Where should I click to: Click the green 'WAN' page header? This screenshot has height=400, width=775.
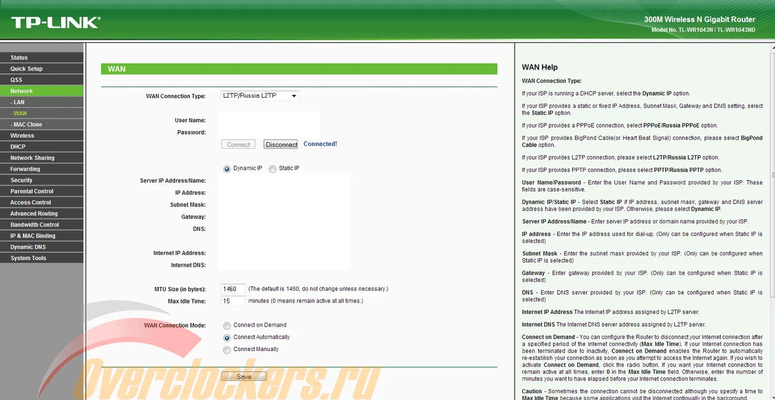coord(299,69)
